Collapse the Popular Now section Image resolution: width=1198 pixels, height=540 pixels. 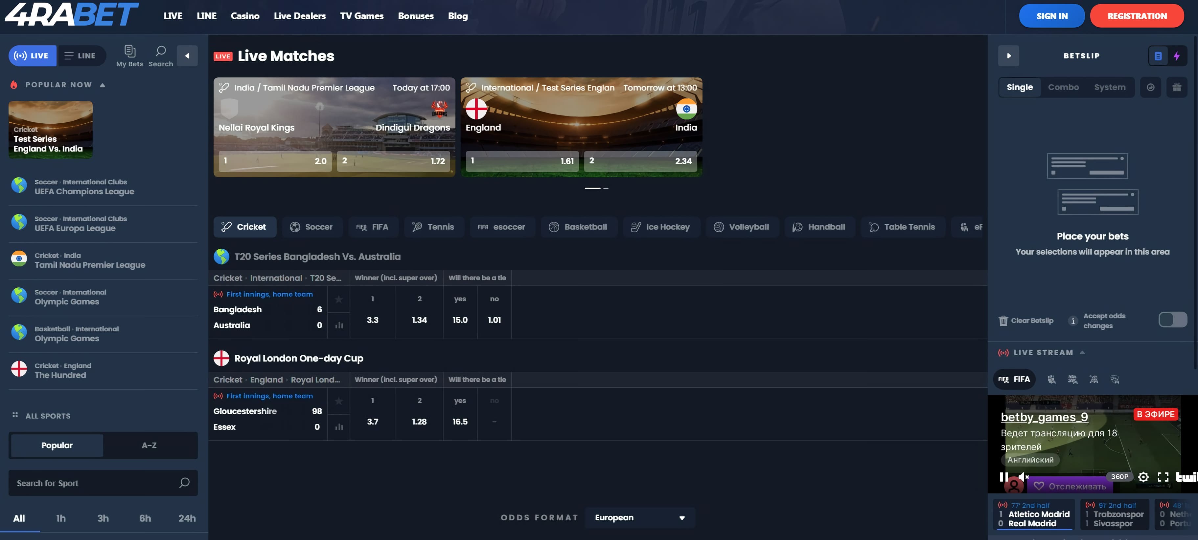click(103, 85)
